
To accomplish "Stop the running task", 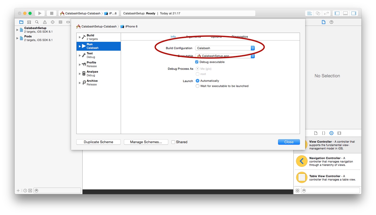I will pos(52,13).
